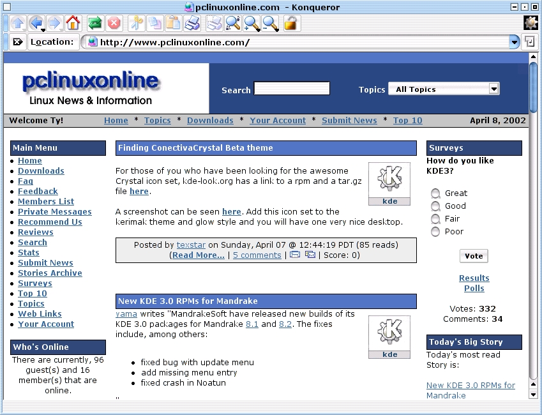
Task: Go to the Home page icon
Action: (x=73, y=24)
